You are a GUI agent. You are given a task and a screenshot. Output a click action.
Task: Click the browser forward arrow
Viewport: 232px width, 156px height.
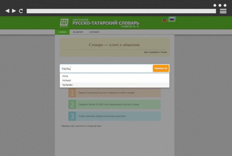(14, 11)
